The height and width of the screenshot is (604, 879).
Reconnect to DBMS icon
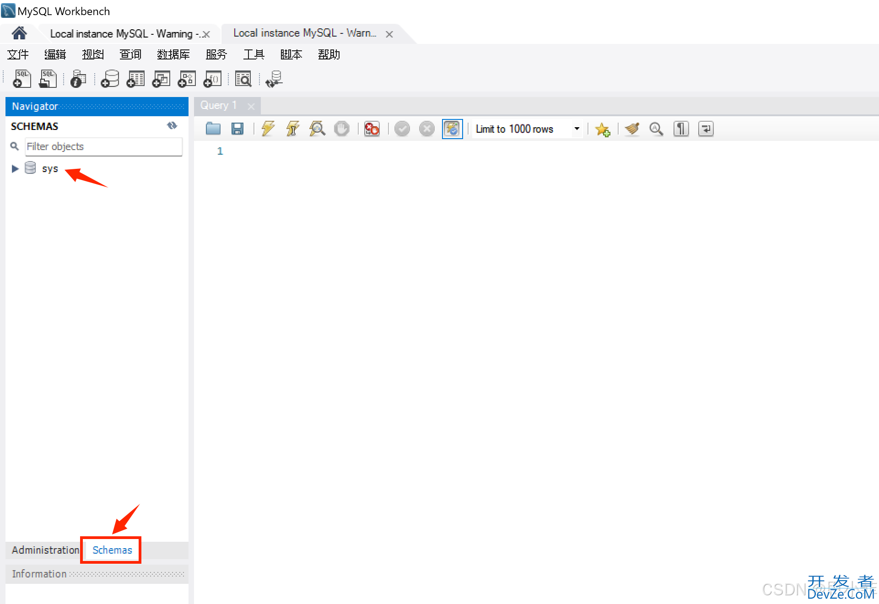(274, 79)
